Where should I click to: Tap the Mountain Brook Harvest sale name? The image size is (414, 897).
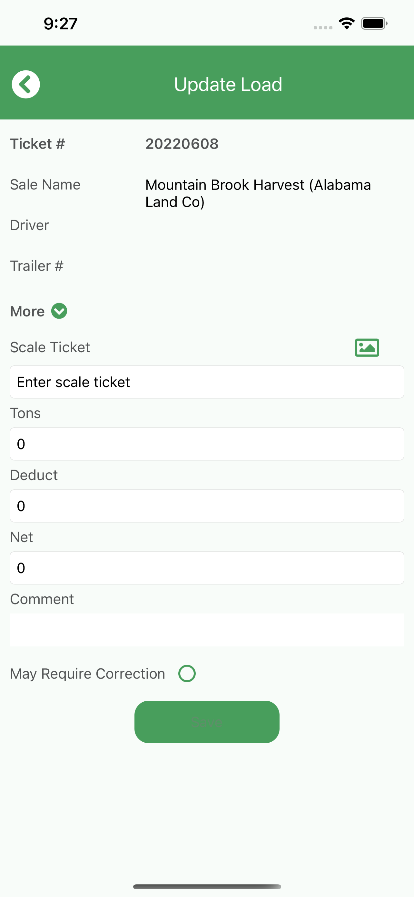coord(258,193)
